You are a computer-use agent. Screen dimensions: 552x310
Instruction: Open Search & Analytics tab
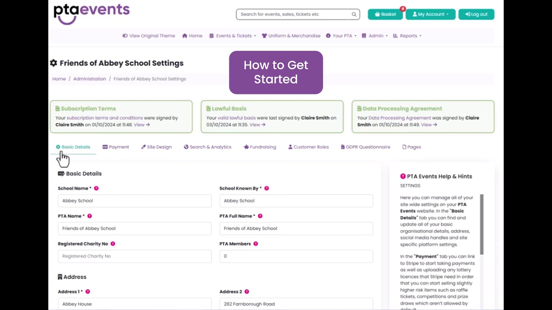(x=207, y=147)
